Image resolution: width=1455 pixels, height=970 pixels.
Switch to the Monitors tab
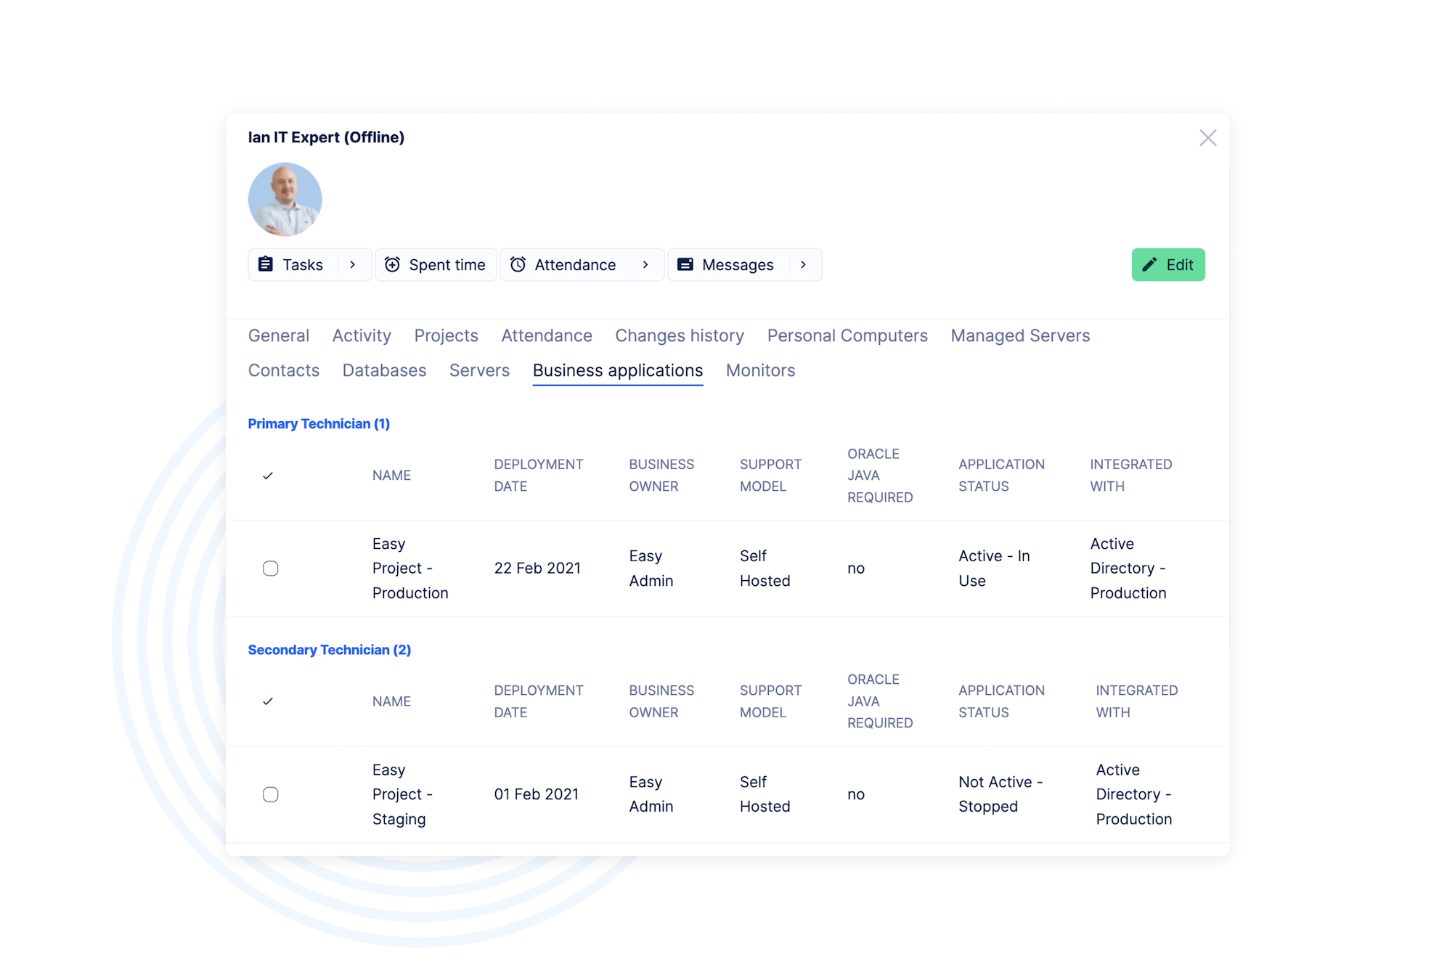tap(760, 370)
